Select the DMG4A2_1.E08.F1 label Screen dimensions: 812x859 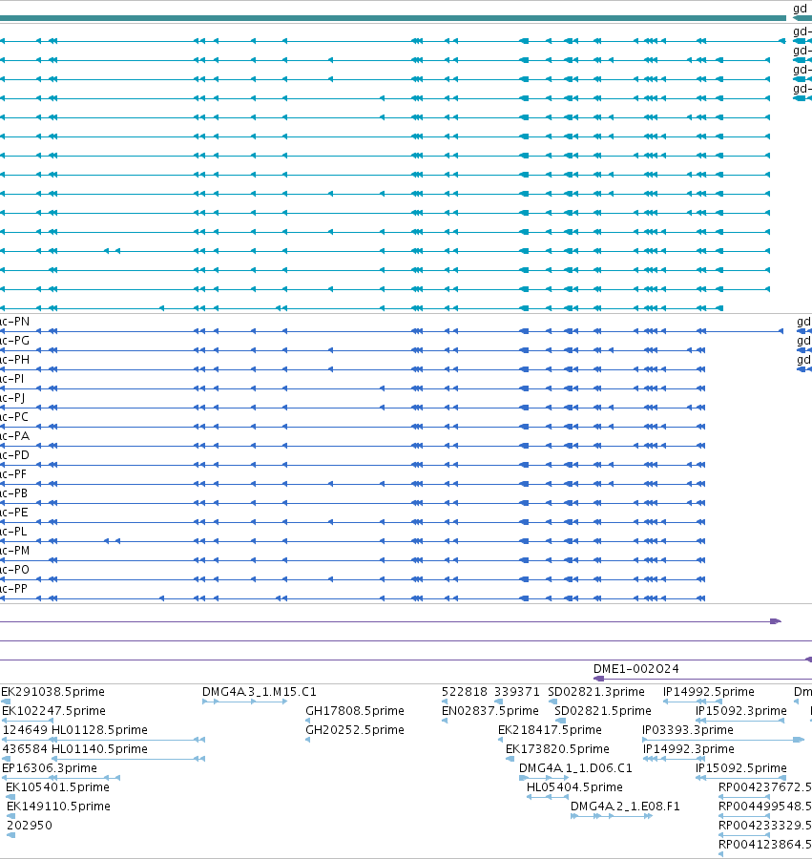(x=625, y=807)
